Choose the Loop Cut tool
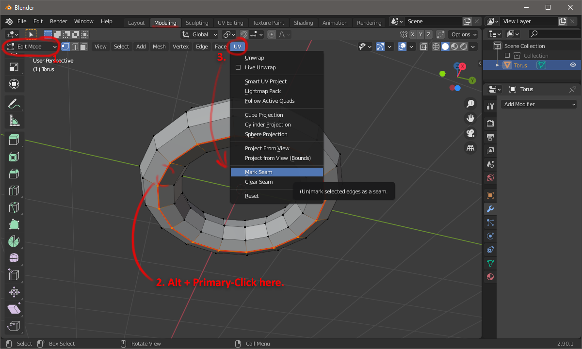 click(x=14, y=190)
